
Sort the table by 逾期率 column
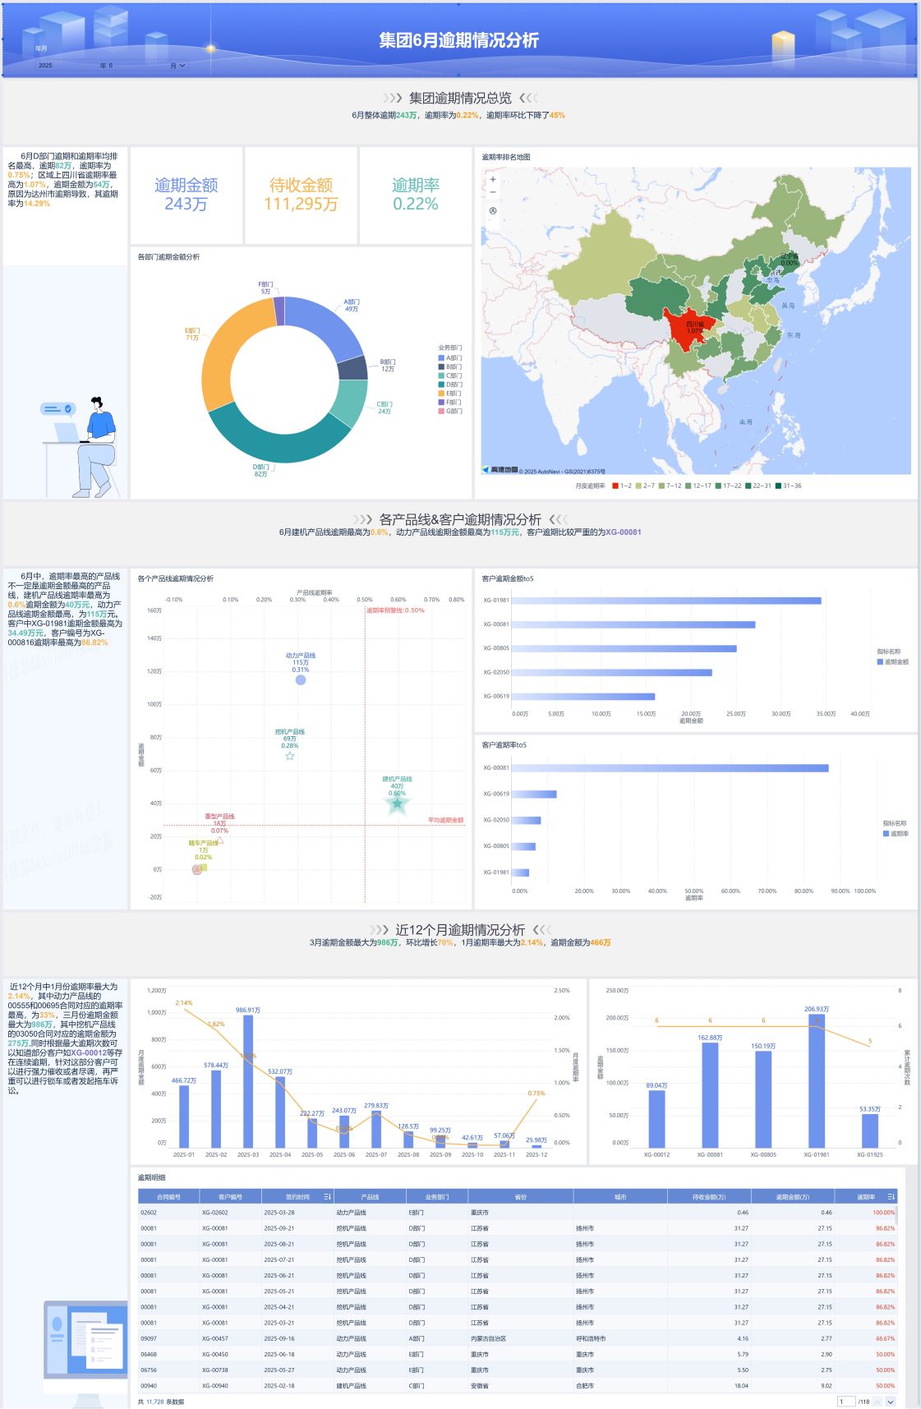point(891,1197)
